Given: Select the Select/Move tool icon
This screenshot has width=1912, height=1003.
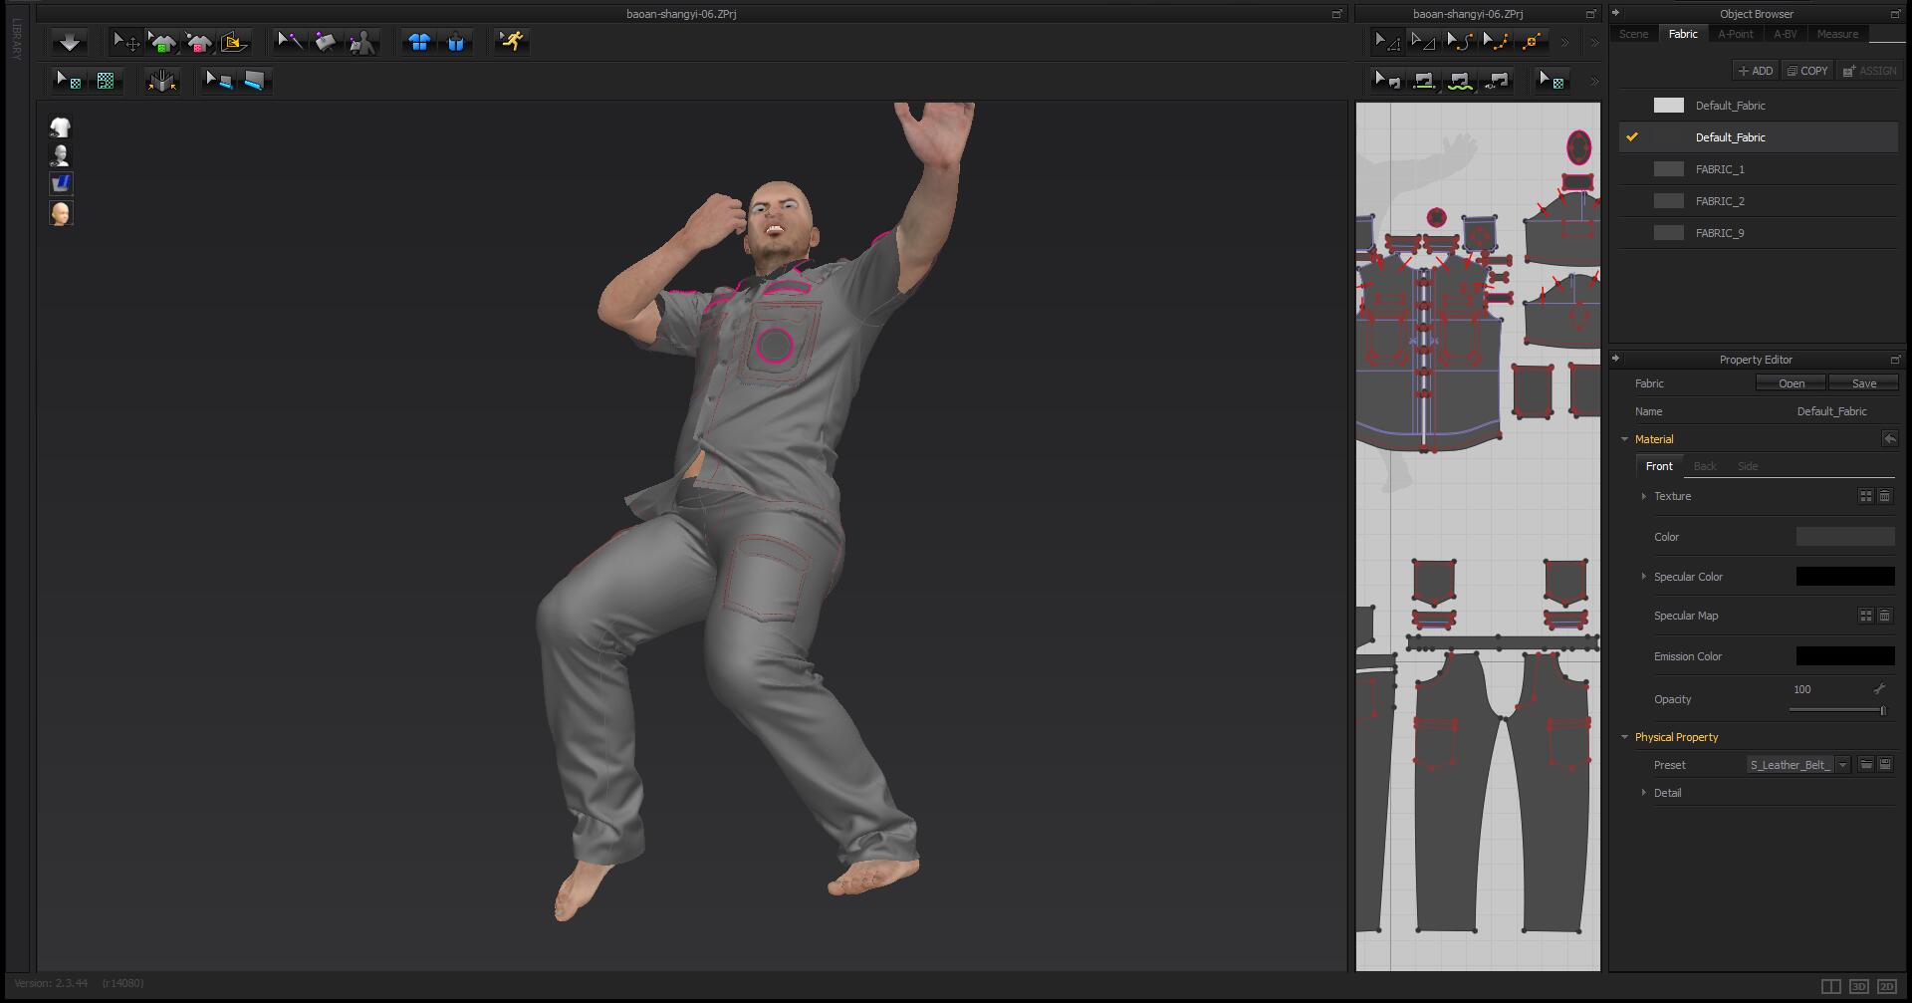Looking at the screenshot, I should pos(125,42).
